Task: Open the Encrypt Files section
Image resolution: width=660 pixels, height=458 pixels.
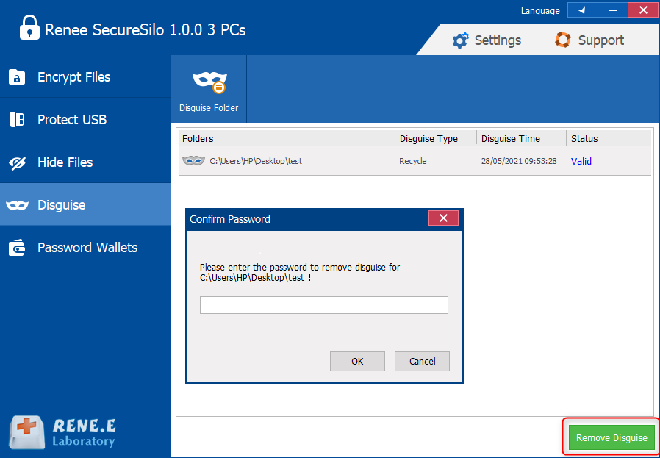Action: 73,77
